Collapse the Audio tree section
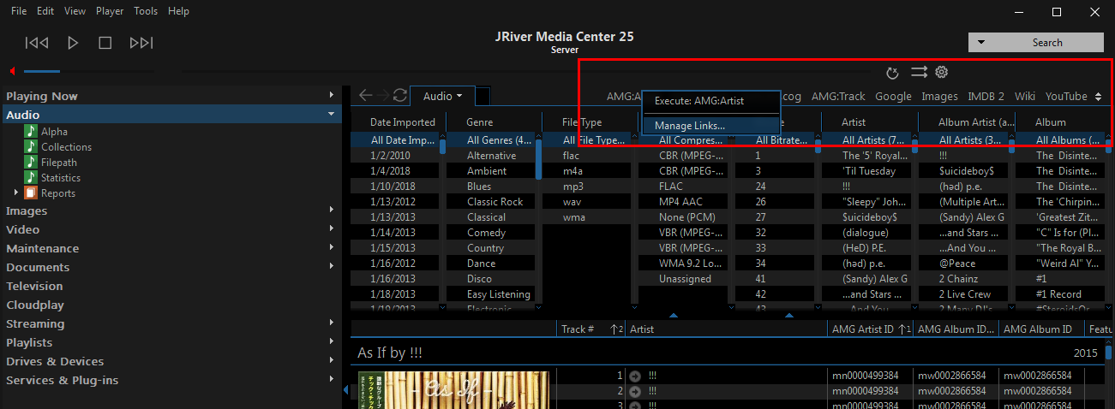 coord(332,115)
